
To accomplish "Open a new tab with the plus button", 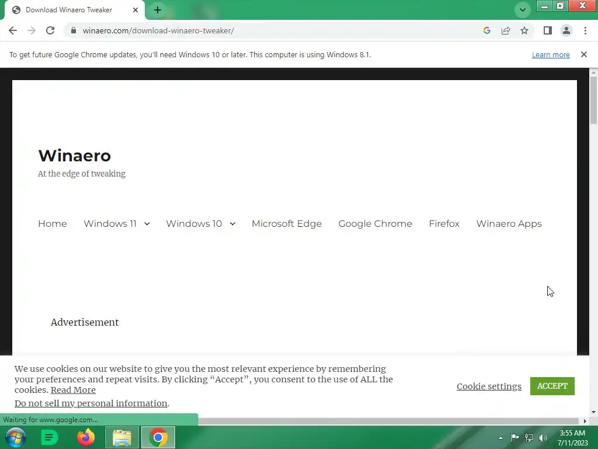I will [158, 10].
